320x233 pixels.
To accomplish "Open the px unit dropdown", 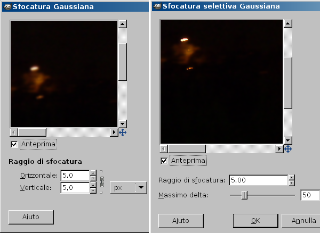I will click(x=128, y=187).
